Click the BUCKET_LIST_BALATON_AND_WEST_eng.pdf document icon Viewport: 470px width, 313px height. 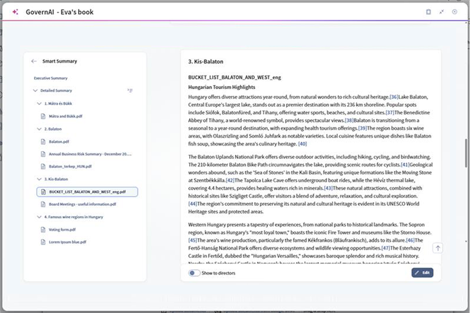point(43,192)
